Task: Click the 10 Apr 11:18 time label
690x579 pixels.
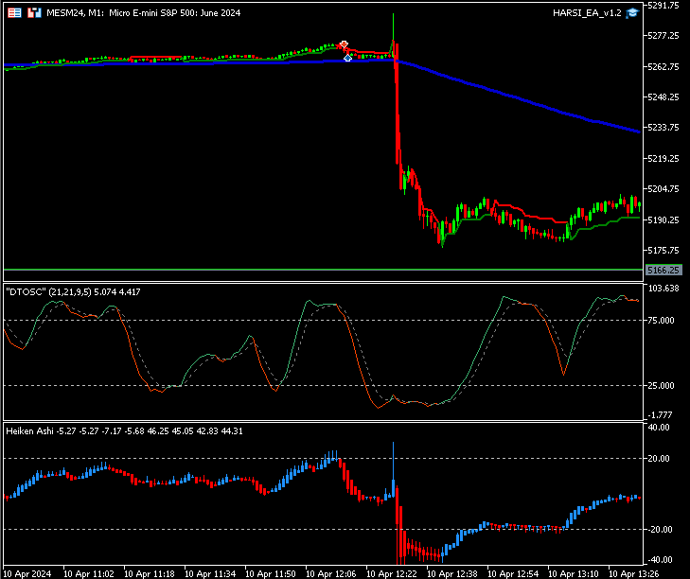Action: (150, 573)
